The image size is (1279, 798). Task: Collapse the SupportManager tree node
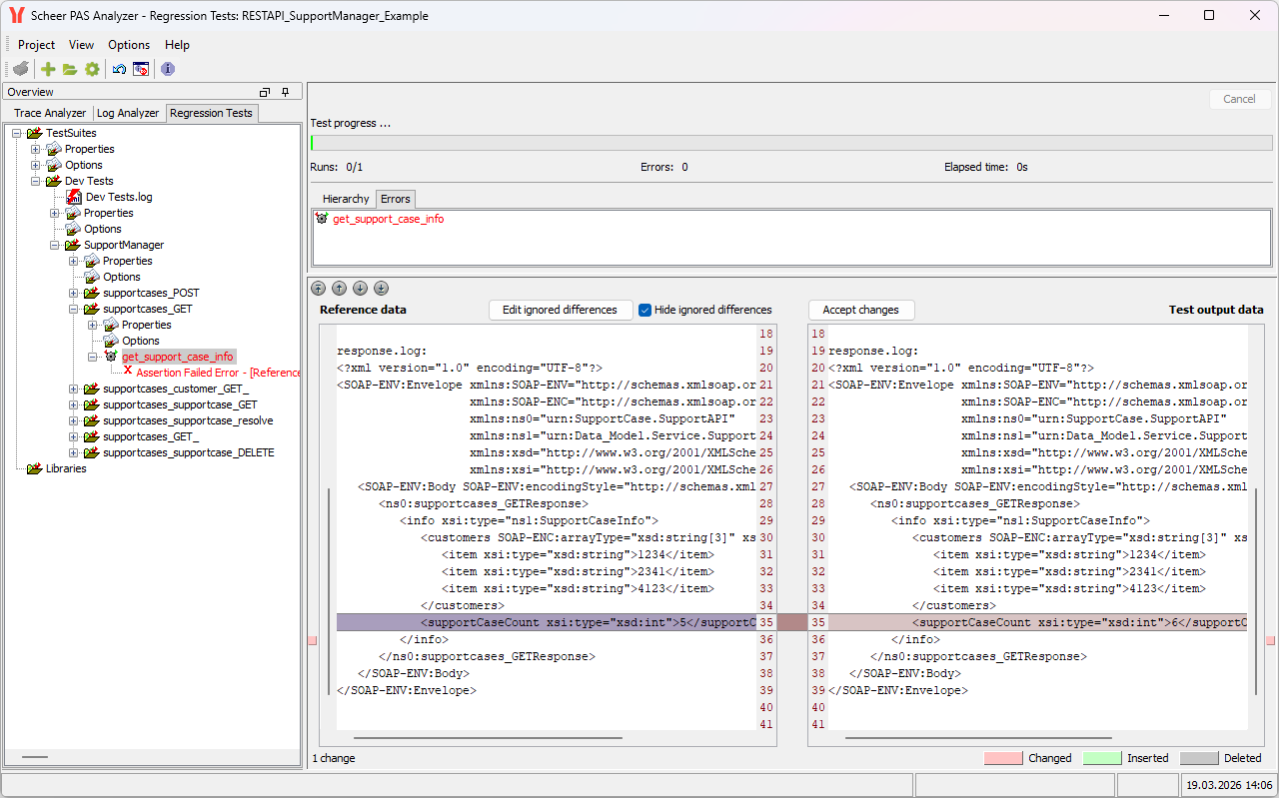coord(55,245)
